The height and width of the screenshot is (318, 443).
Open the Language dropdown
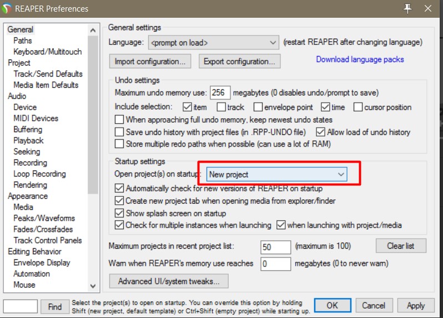[x=214, y=43]
